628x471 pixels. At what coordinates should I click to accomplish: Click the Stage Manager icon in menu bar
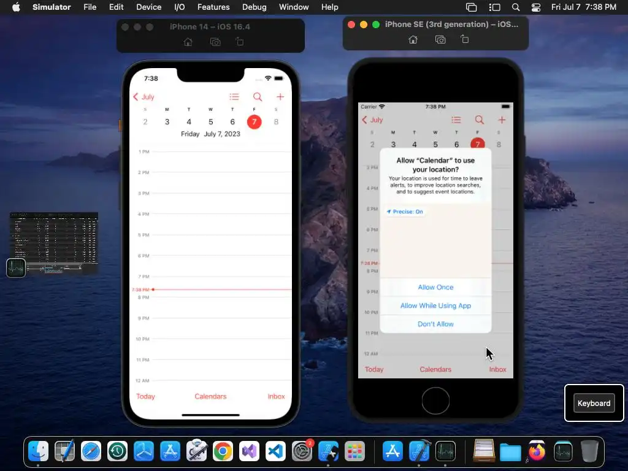point(495,7)
